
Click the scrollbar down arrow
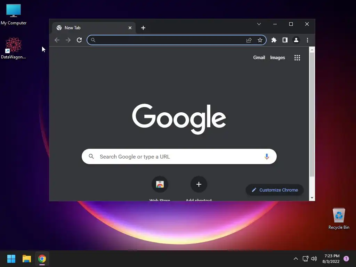312,198
